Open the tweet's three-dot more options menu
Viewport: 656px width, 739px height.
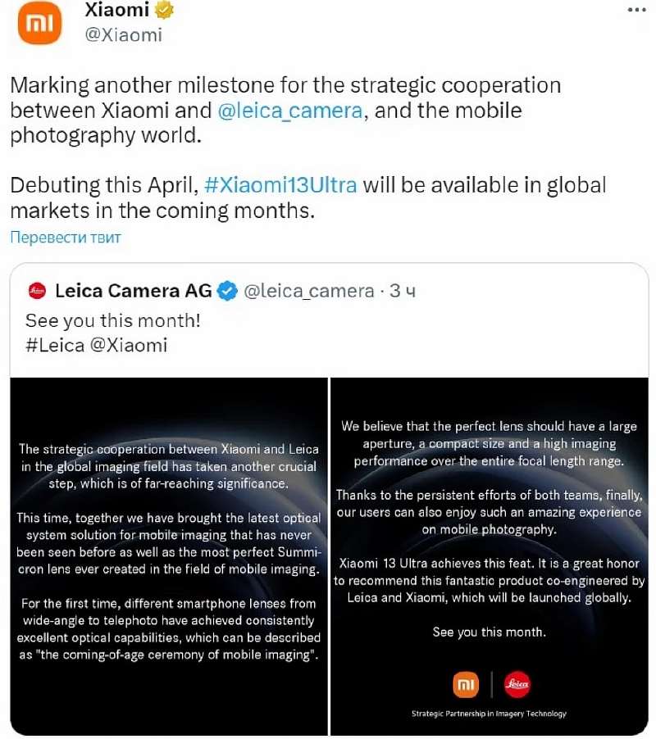tap(637, 10)
